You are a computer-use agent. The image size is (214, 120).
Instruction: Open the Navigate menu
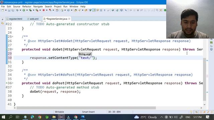pos(38,7)
